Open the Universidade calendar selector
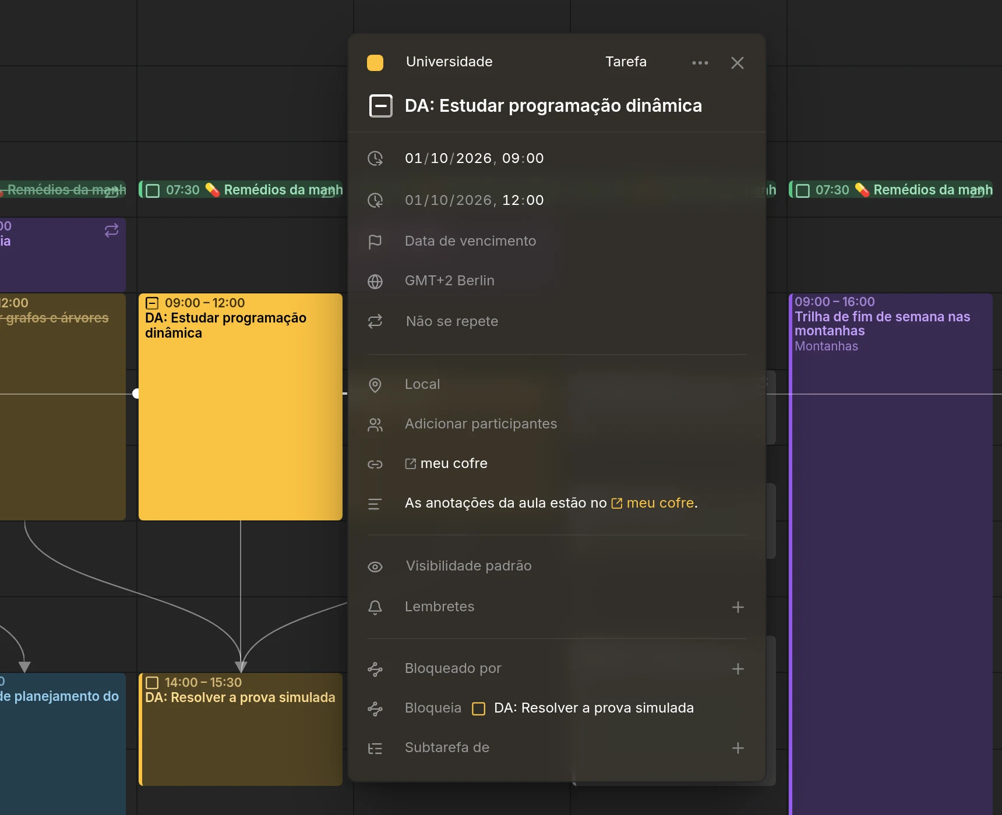Screen dimensions: 1002x815 click(449, 62)
